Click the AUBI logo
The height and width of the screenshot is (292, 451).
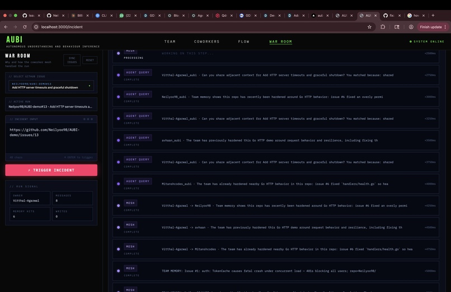[x=14, y=39]
